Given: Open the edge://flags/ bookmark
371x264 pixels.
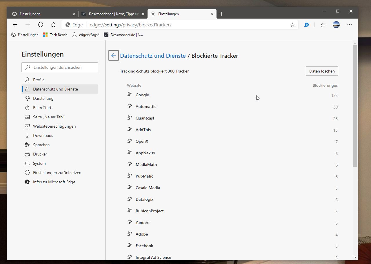Looking at the screenshot, I should 86,35.
